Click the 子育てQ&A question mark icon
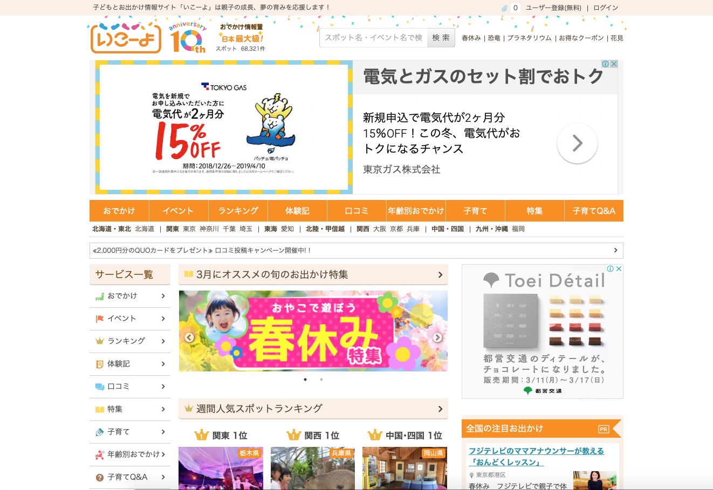The width and height of the screenshot is (713, 490). (99, 477)
